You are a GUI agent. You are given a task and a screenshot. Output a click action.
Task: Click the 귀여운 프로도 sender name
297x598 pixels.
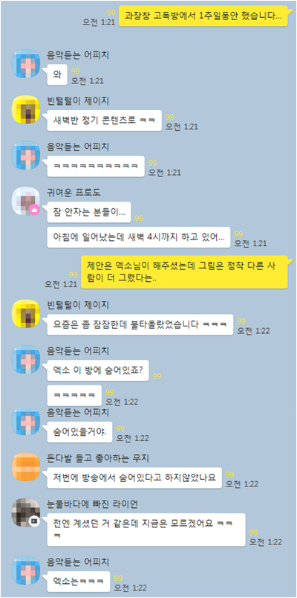(74, 193)
